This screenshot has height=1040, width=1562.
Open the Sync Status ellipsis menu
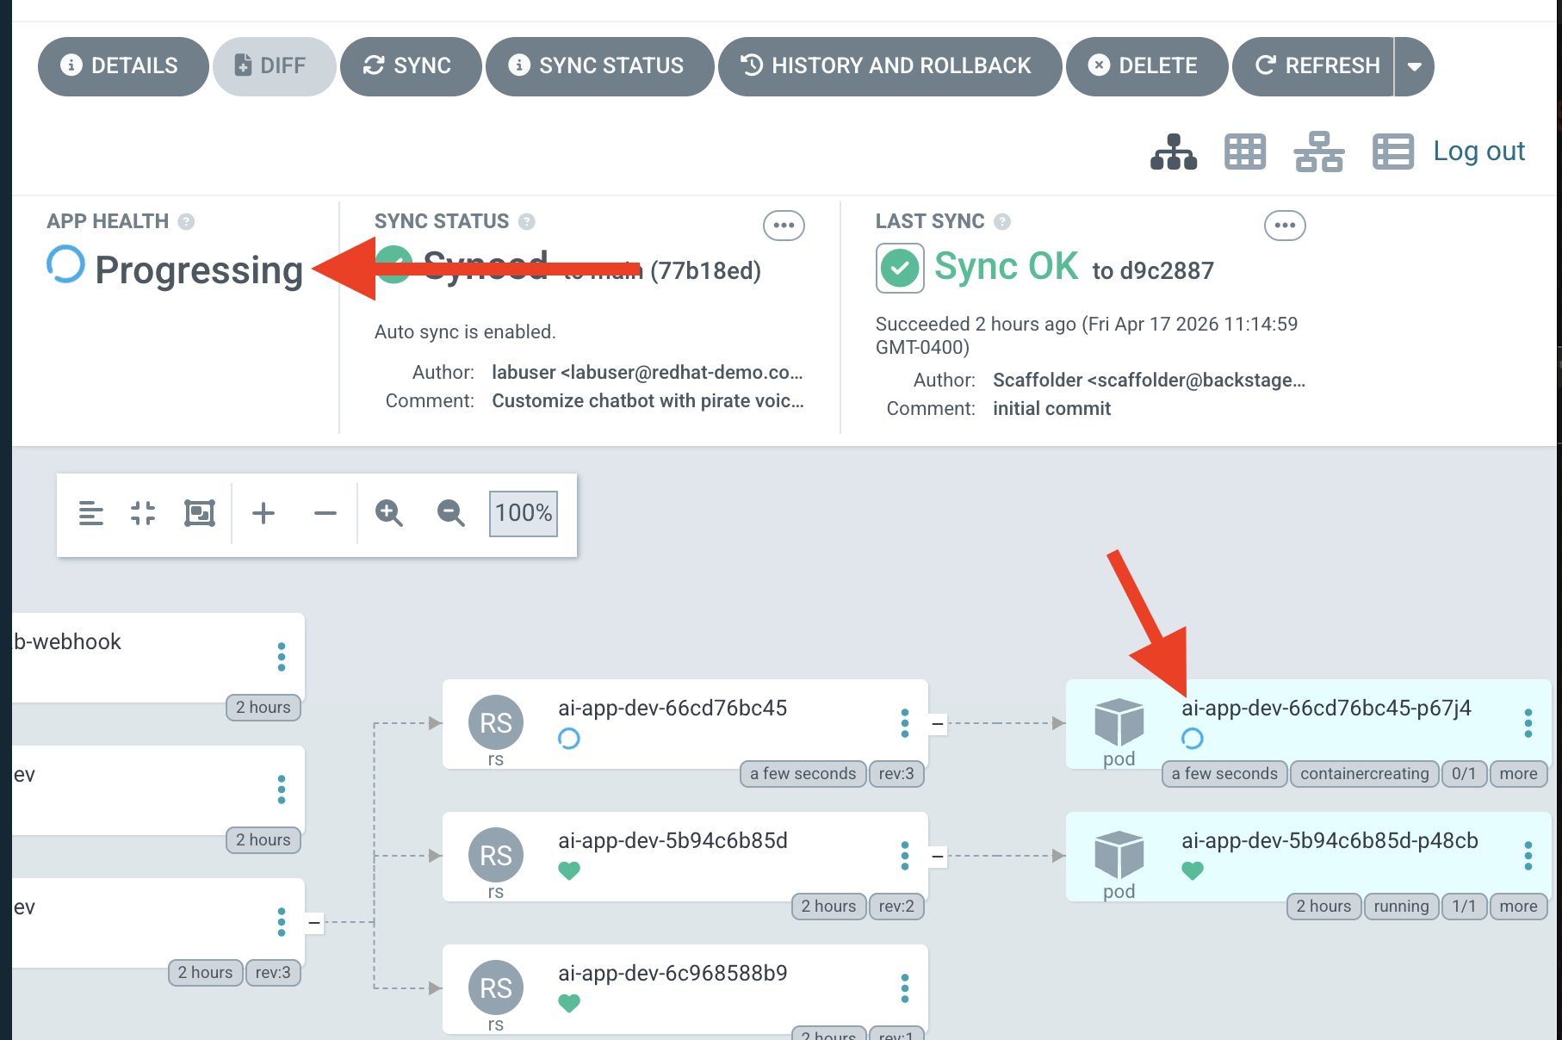[x=784, y=226]
